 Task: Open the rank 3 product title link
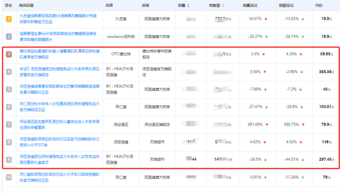[x=59, y=54]
